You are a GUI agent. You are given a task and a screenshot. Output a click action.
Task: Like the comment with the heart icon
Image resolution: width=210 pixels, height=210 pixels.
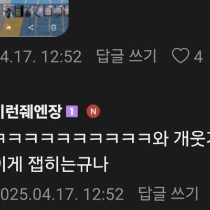pos(181,56)
